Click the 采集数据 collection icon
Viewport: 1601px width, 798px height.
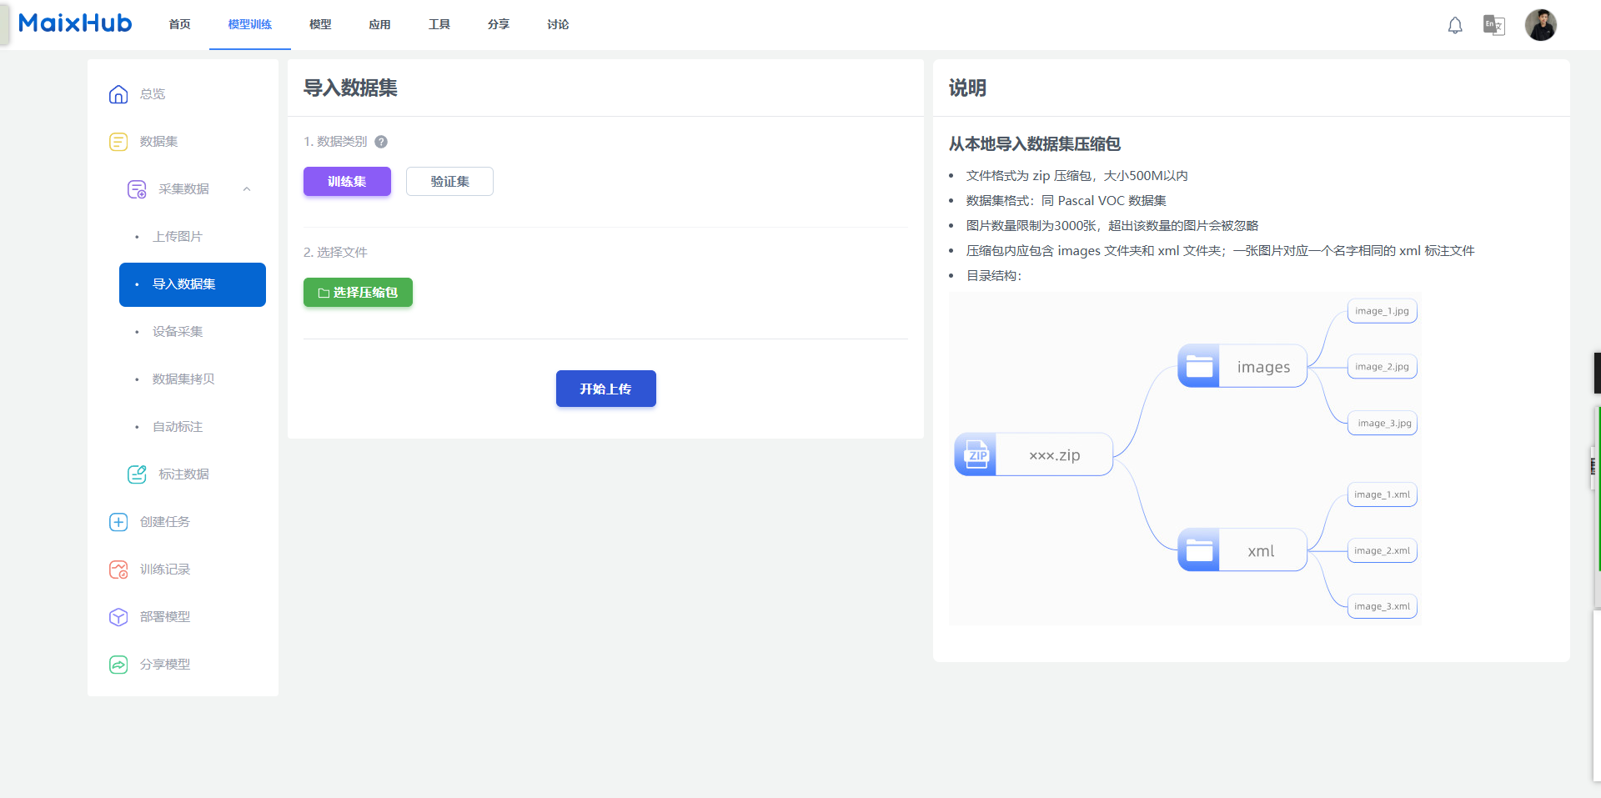(x=136, y=188)
